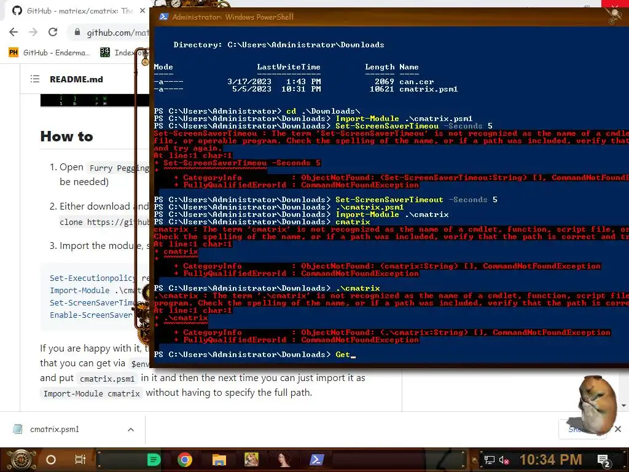Viewport: 629px width, 472px height.
Task: Click the PowerShell prompt with Get
Action: coord(255,355)
